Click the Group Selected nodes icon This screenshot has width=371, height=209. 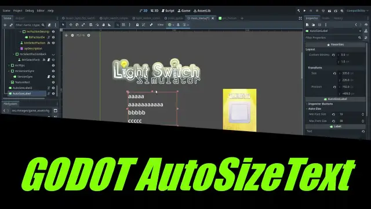pyautogui.click(x=143, y=24)
